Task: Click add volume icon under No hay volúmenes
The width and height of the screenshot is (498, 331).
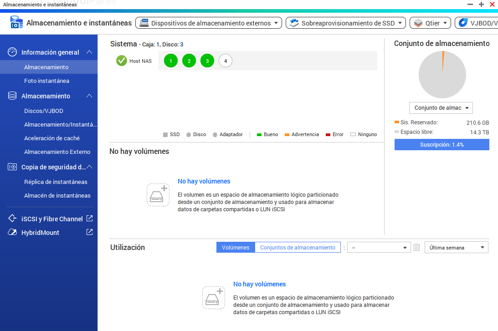Action: pos(158,195)
